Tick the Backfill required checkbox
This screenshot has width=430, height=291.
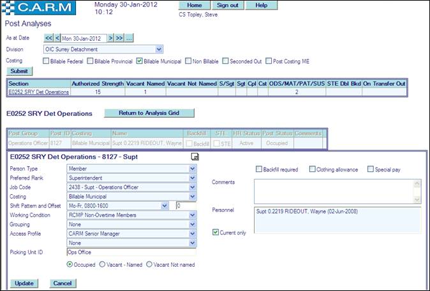(x=259, y=169)
